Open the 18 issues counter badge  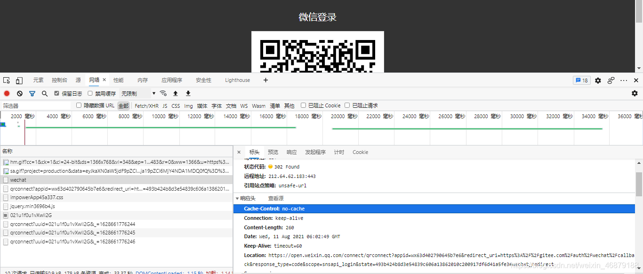tap(581, 81)
